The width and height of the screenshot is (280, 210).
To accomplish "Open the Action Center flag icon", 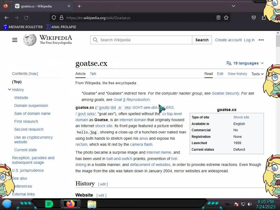I will coord(236,204).
